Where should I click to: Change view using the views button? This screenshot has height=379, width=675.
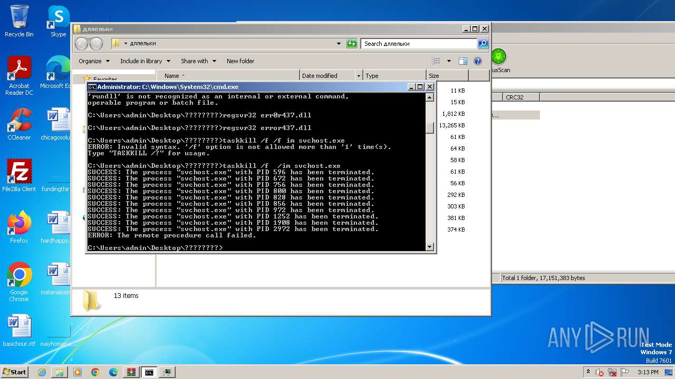point(436,61)
